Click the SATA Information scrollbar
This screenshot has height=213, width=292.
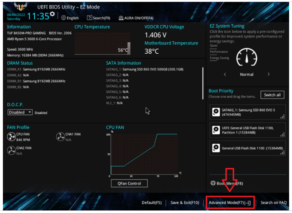(x=203, y=83)
